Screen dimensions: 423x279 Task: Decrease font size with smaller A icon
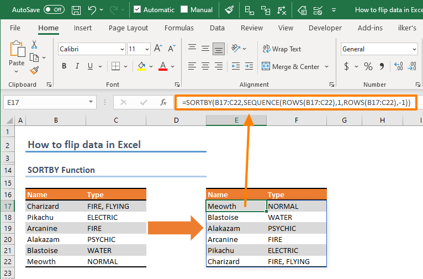coord(172,49)
